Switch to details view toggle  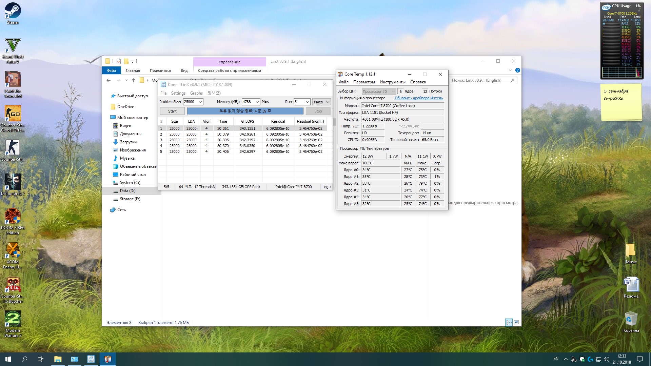(x=509, y=322)
